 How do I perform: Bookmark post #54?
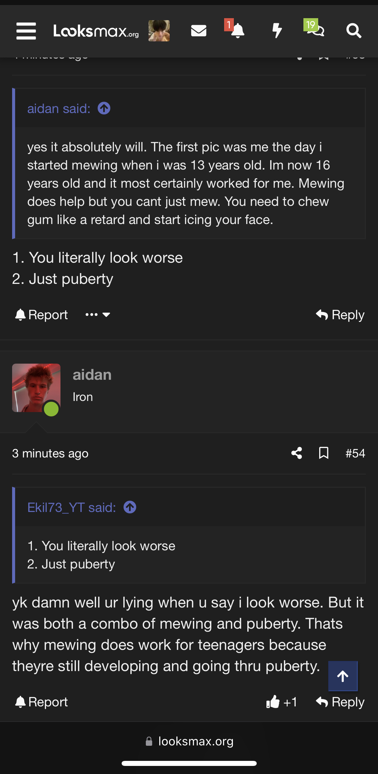tap(324, 453)
